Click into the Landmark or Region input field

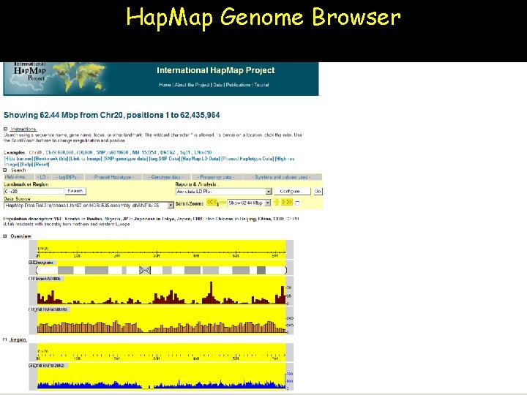coord(34,191)
